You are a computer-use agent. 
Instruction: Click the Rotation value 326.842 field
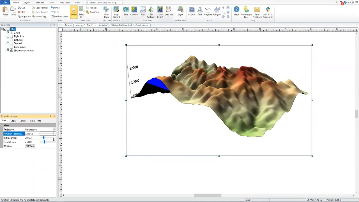[x=32, y=134]
